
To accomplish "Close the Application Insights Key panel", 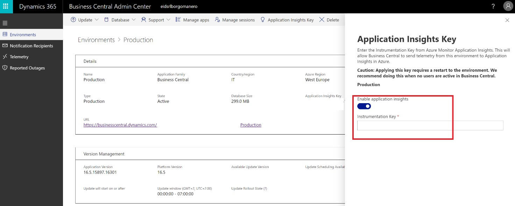I will [x=507, y=20].
